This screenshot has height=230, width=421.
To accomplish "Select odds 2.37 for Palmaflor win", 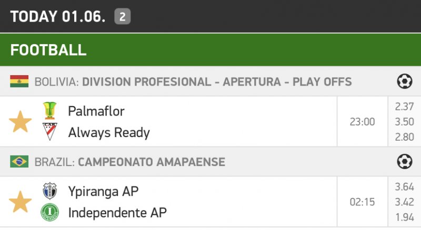I will pyautogui.click(x=404, y=107).
